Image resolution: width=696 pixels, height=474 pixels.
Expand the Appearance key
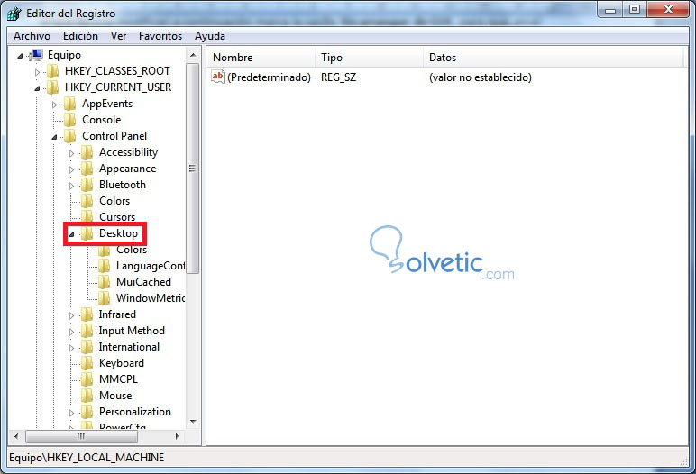(x=71, y=169)
